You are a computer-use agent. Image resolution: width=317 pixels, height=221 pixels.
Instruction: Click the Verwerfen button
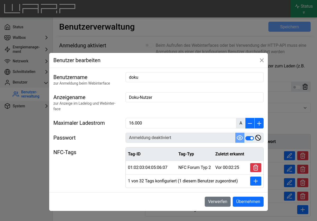point(218,201)
